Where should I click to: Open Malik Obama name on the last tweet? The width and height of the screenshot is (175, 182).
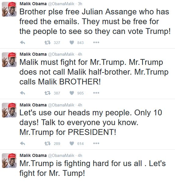tap(33, 155)
